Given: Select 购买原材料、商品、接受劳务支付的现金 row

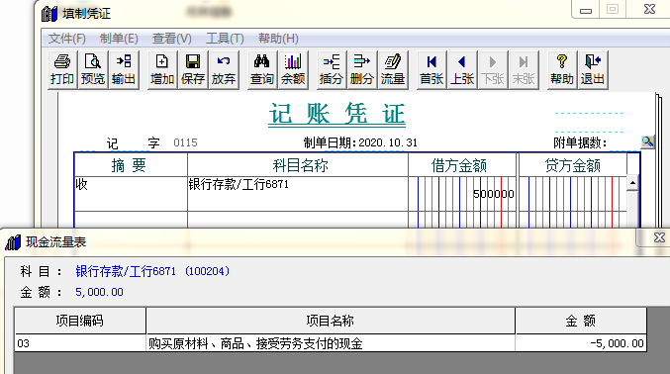Looking at the screenshot, I should click(331, 343).
